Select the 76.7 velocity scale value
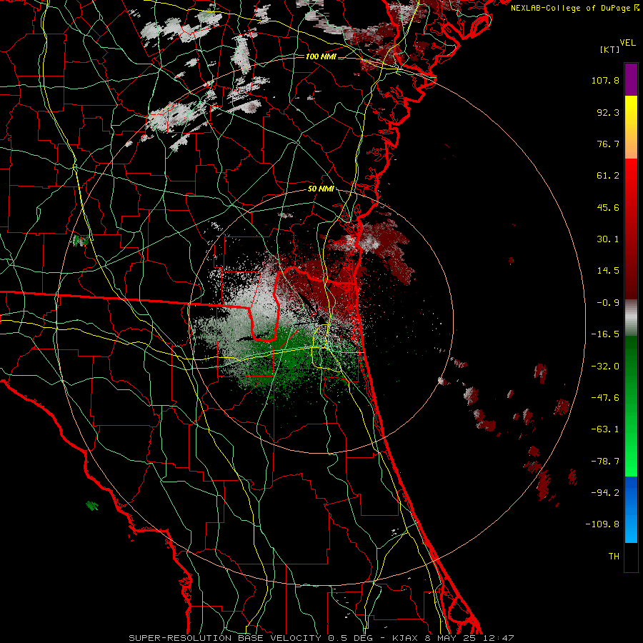The height and width of the screenshot is (643, 643). [x=608, y=144]
